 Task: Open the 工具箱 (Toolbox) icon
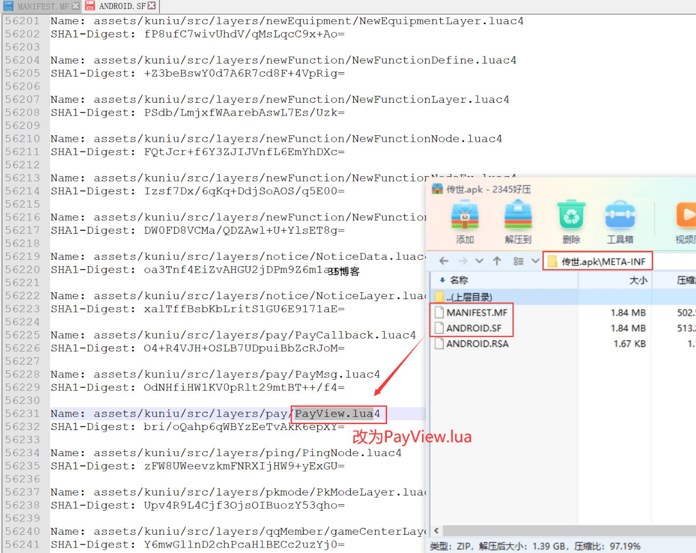click(x=620, y=216)
